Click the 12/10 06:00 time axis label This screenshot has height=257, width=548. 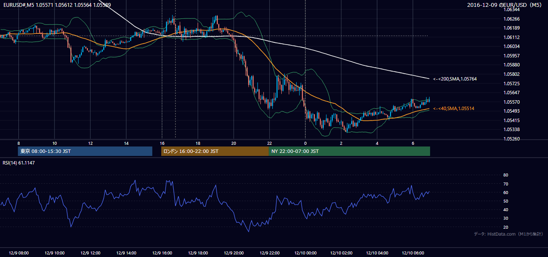(413, 253)
